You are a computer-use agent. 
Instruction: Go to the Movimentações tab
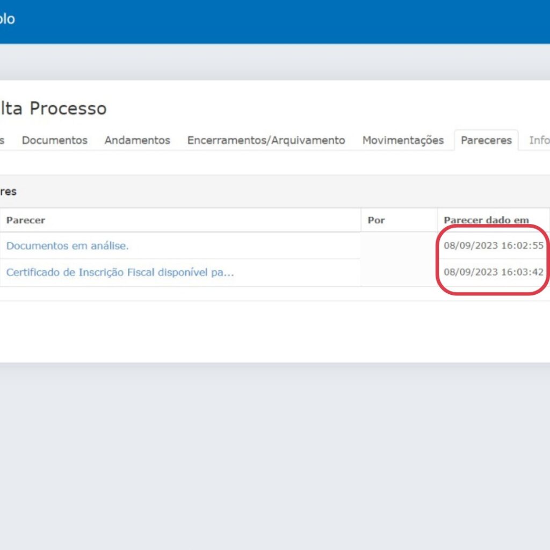coord(403,140)
